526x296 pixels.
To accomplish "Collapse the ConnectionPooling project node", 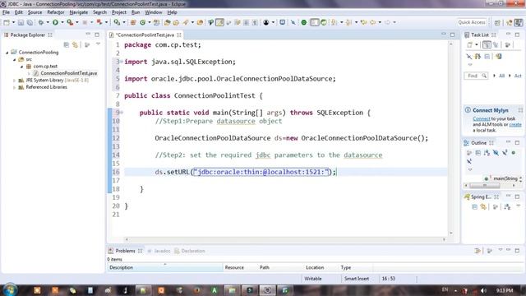I will pos(7,53).
